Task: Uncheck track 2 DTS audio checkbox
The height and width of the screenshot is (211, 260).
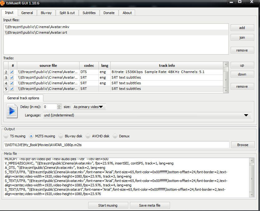Action: (12, 72)
